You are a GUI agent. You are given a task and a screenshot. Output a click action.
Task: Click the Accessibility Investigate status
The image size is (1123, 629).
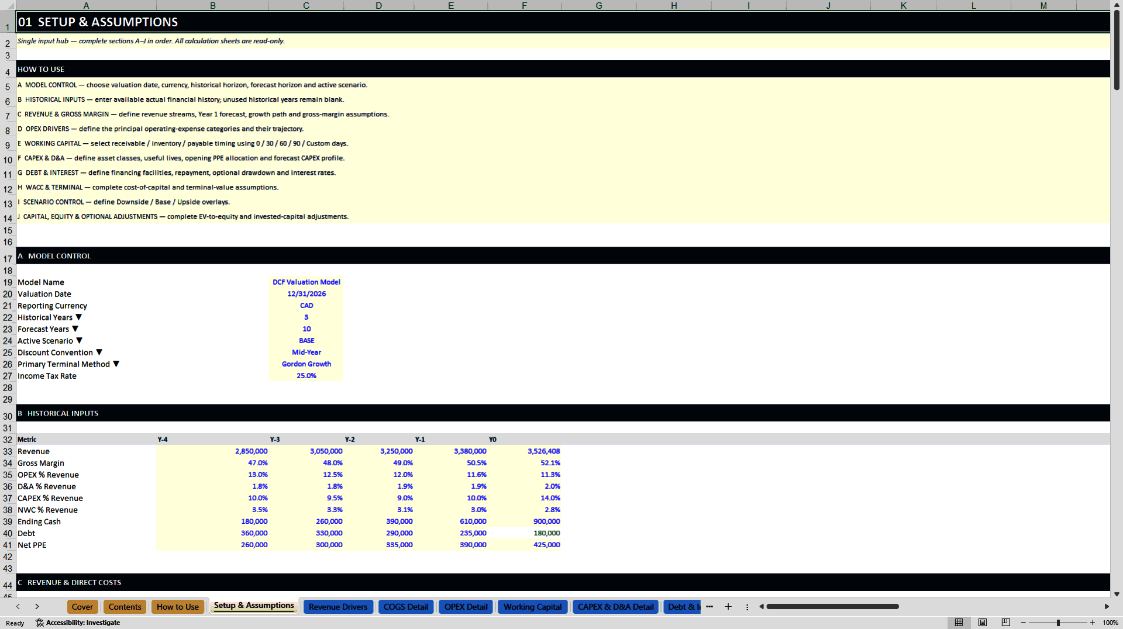point(78,623)
